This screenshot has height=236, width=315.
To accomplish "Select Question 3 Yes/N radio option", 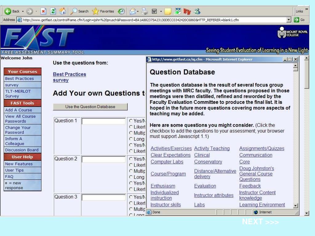I will click(x=131, y=197).
